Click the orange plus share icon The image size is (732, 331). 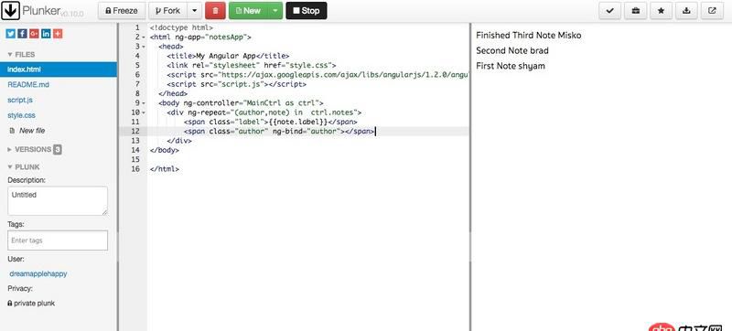[58, 34]
